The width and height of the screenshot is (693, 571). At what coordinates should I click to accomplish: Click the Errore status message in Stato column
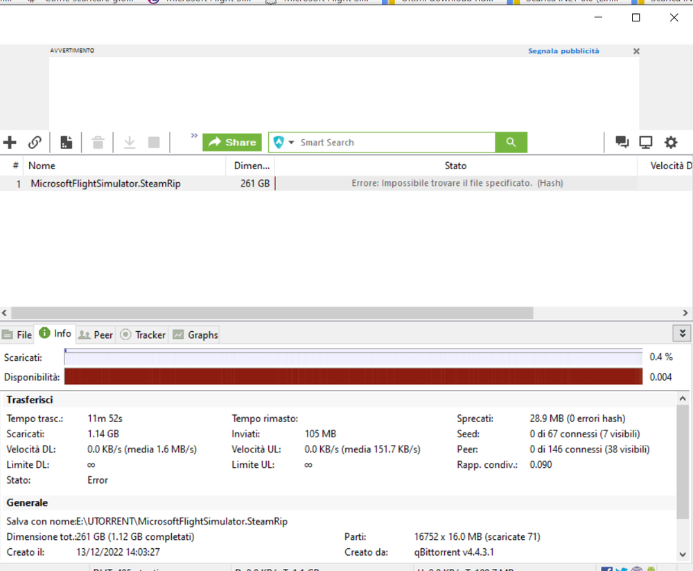pyautogui.click(x=457, y=183)
